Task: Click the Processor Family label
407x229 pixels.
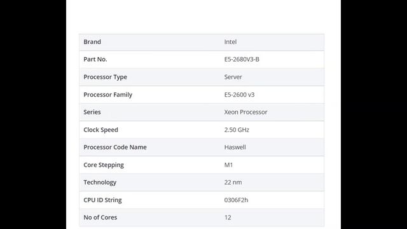Action: 107,95
